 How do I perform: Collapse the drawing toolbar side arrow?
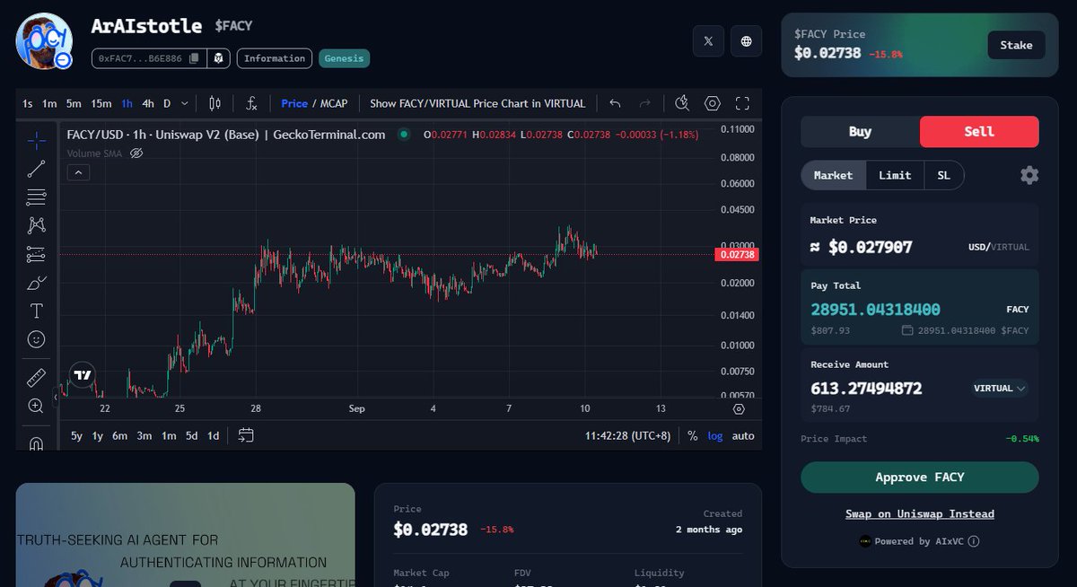[x=56, y=397]
